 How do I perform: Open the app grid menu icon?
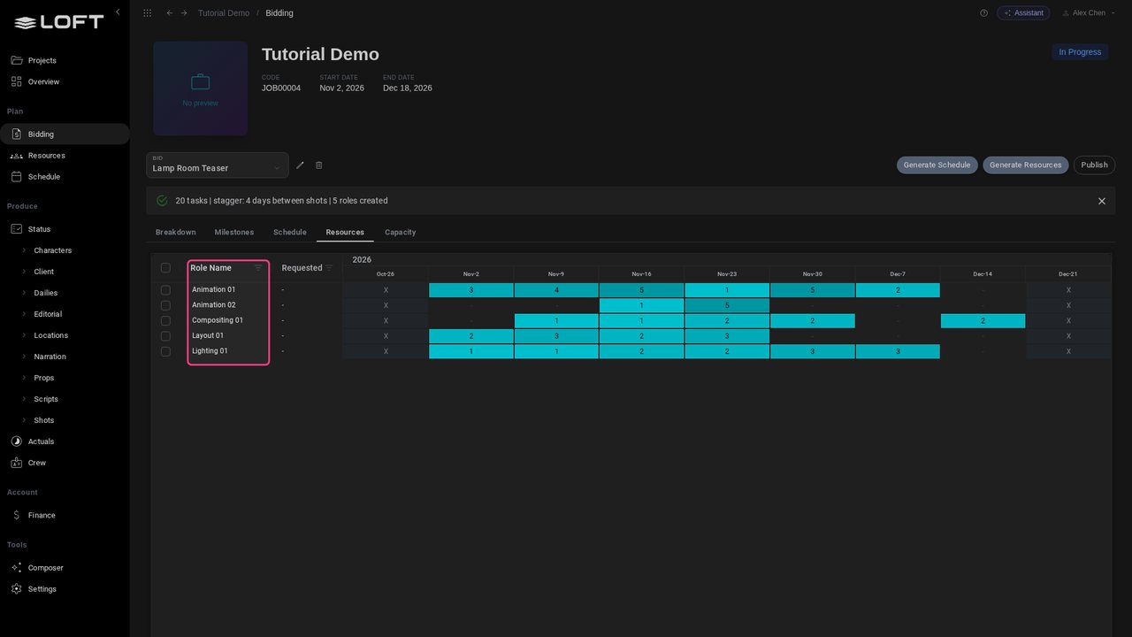point(147,13)
